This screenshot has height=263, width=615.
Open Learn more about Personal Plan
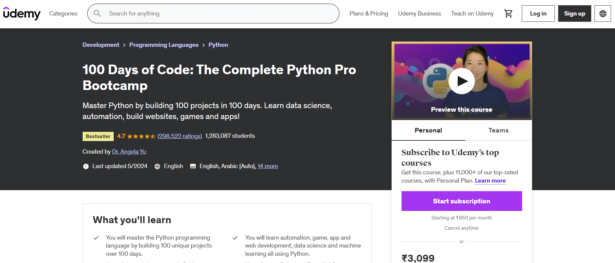tap(490, 181)
